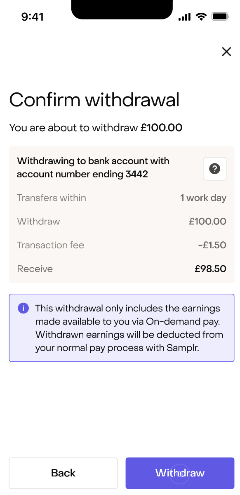This screenshot has width=240, height=495.
Task: Select the Transaction fee line showing –£1.50
Action: pyautogui.click(x=120, y=245)
